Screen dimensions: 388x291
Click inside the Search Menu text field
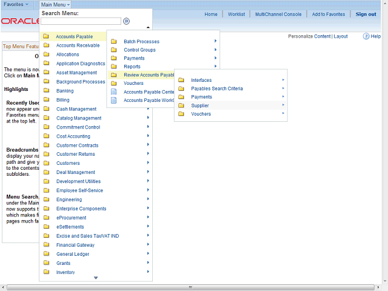(81, 21)
